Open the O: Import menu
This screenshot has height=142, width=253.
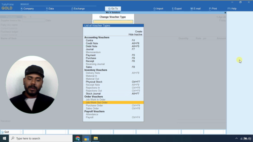click(158, 9)
